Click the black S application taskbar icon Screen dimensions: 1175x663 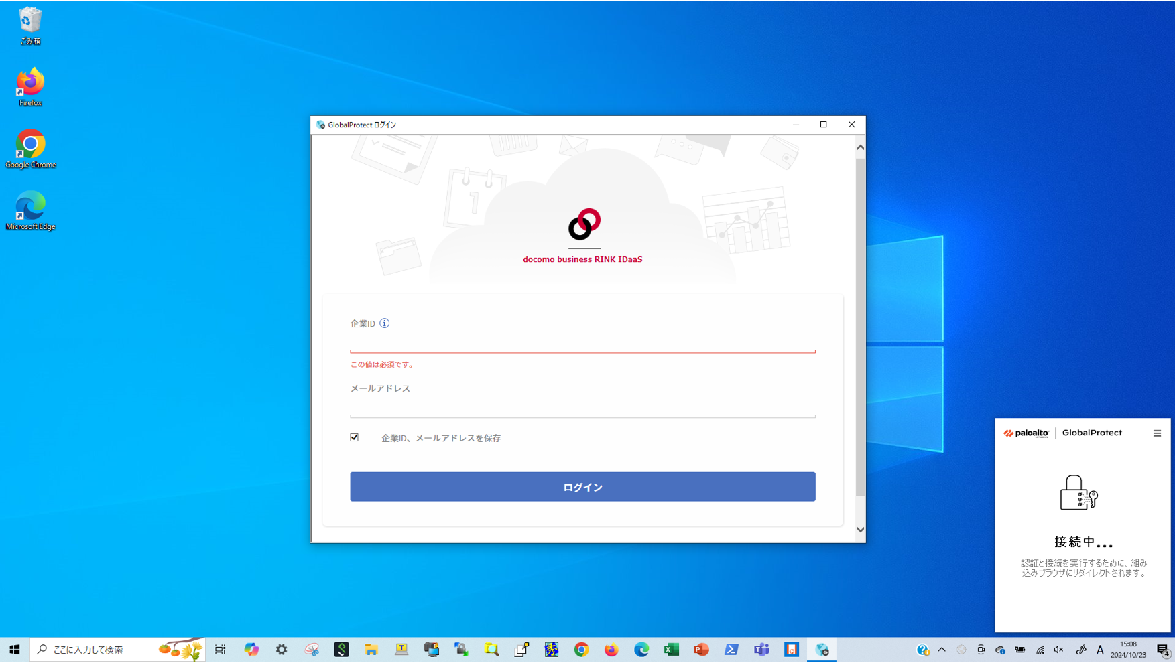[x=342, y=650]
